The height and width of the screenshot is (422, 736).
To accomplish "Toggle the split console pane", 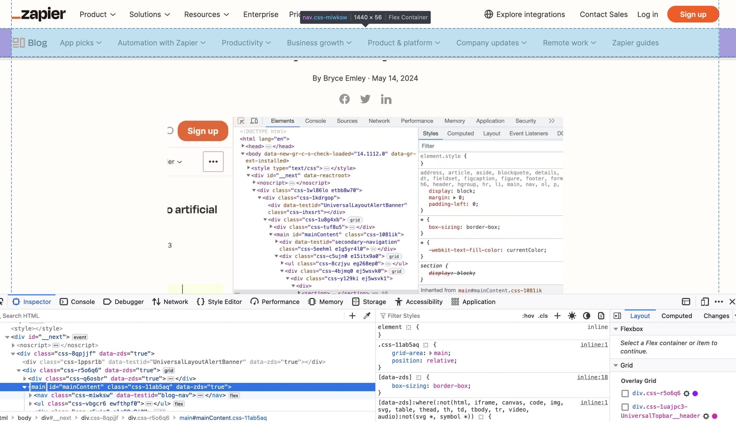I will tap(685, 302).
